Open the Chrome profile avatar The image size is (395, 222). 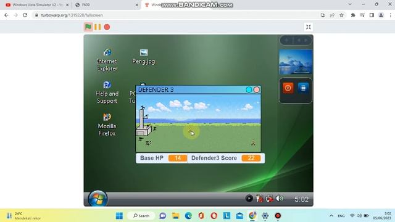click(381, 15)
